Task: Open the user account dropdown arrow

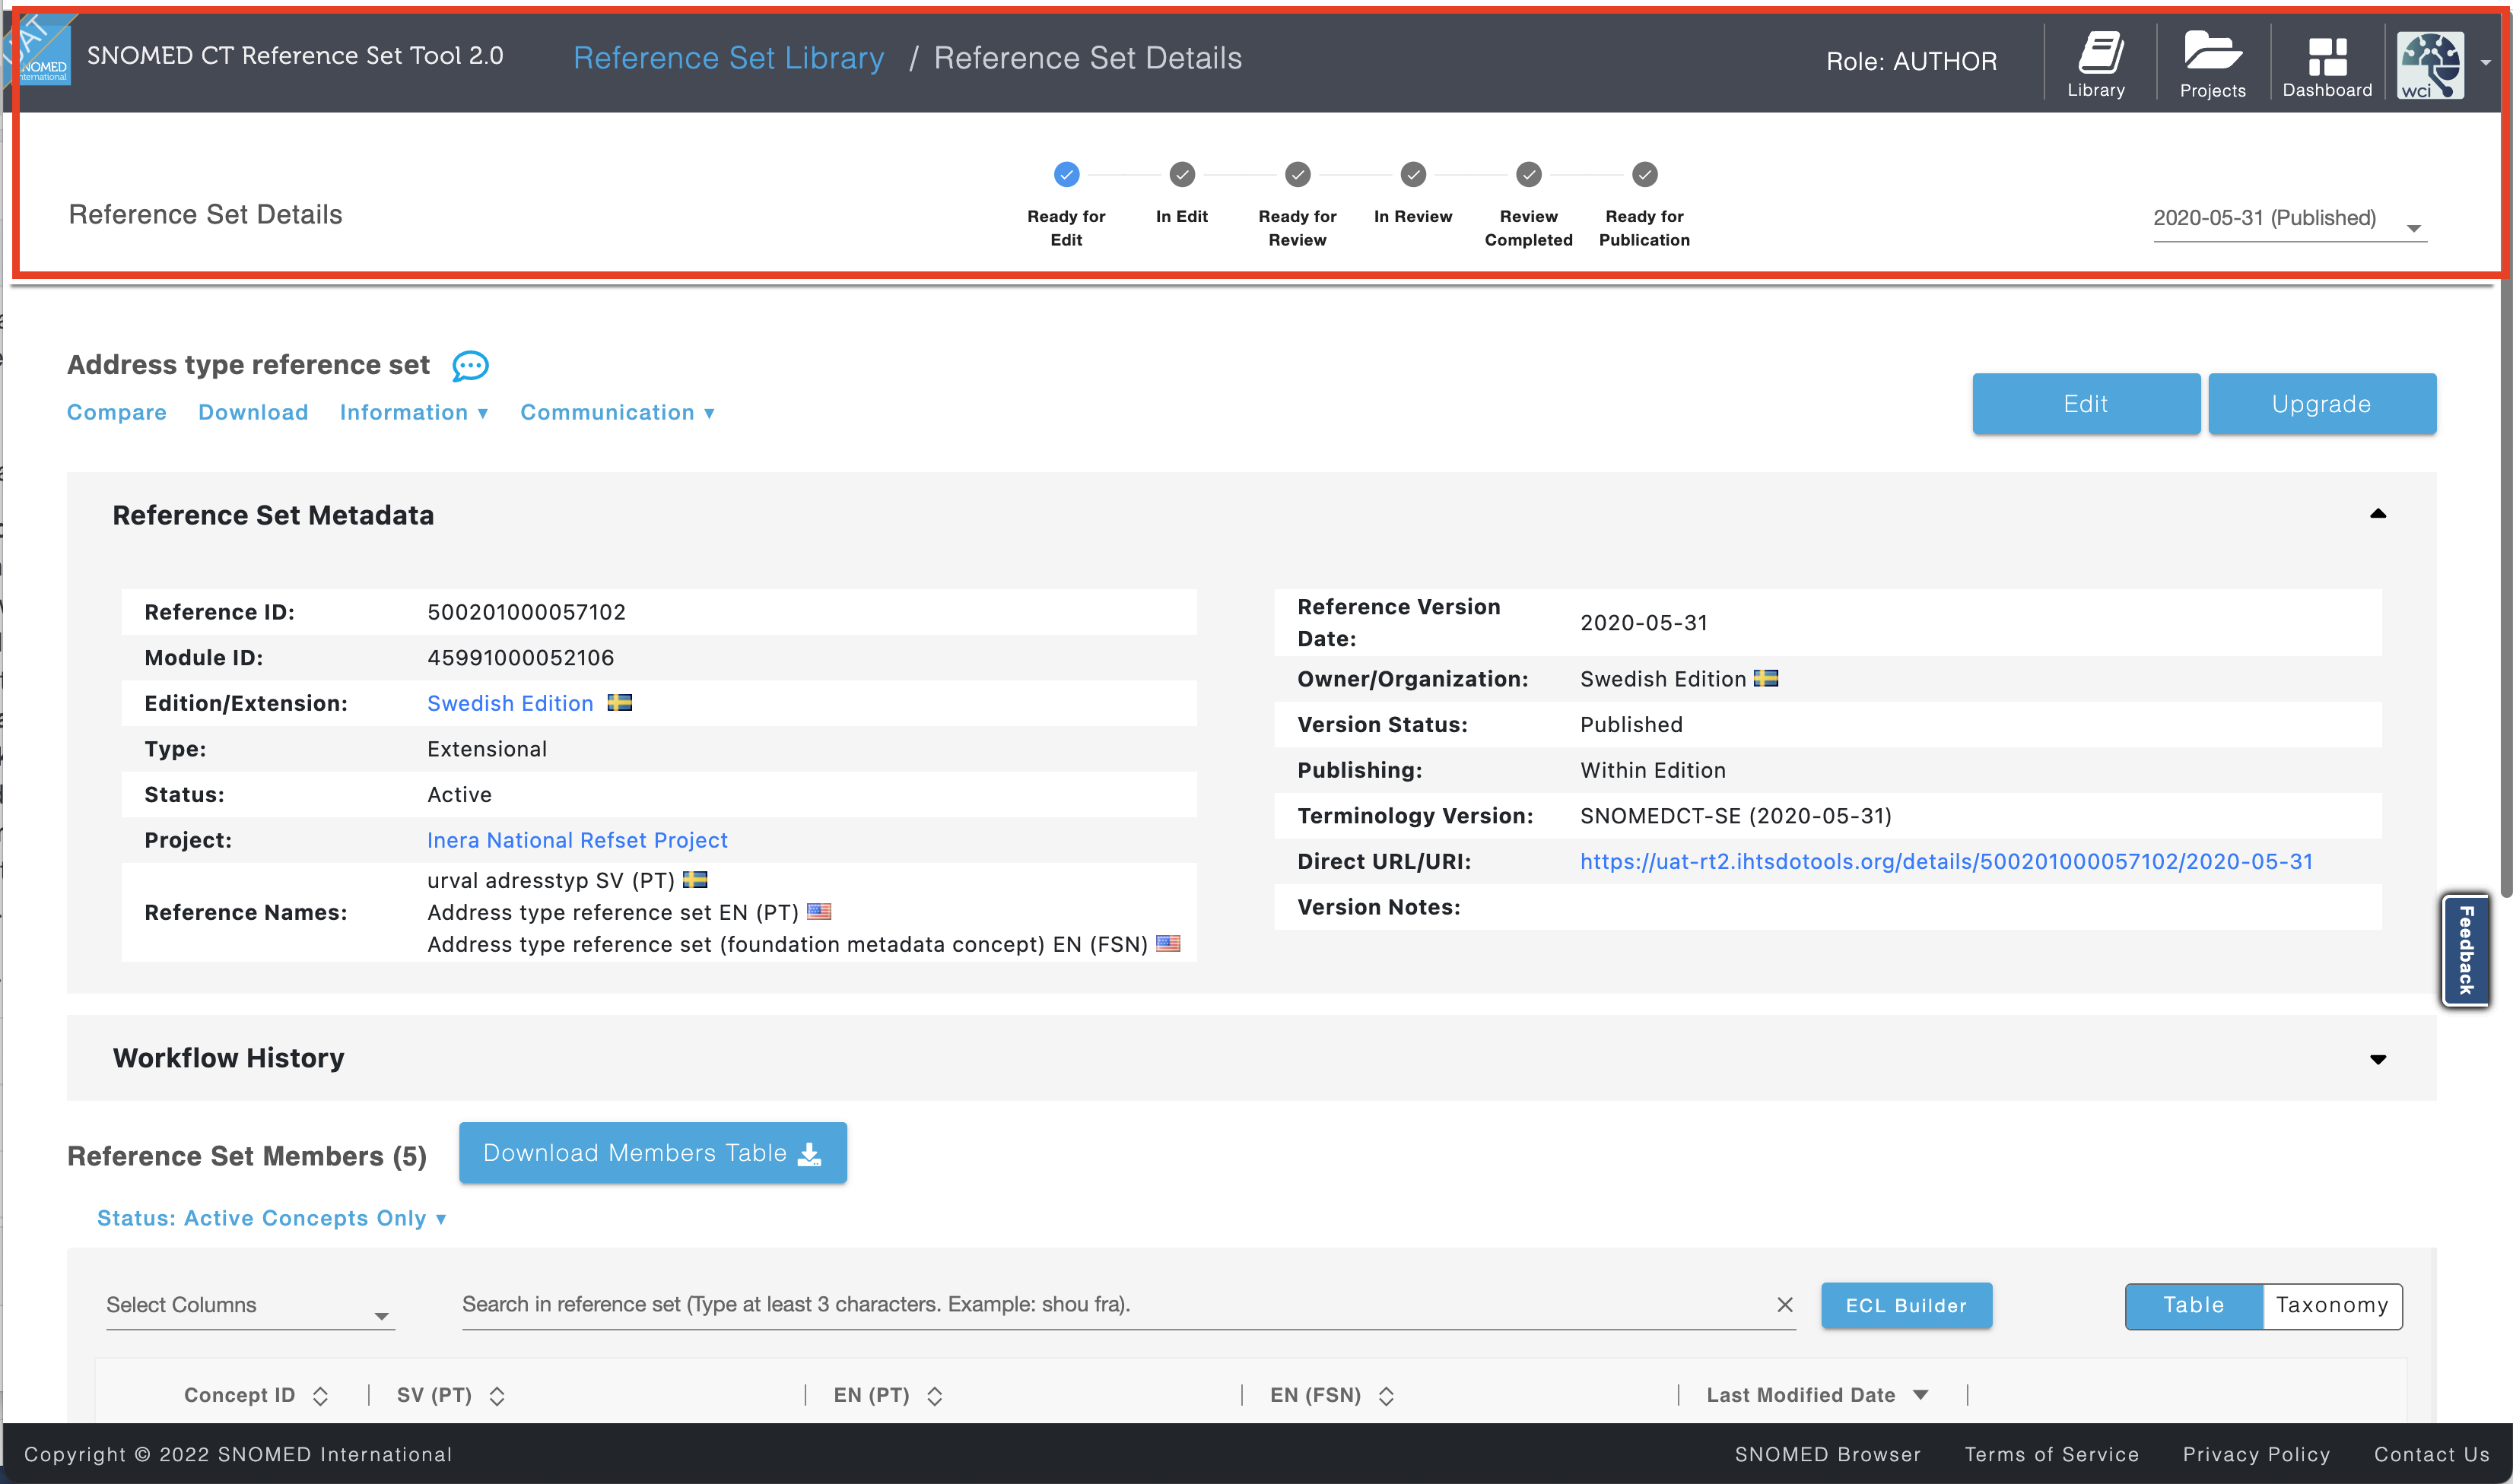Action: pyautogui.click(x=2485, y=63)
